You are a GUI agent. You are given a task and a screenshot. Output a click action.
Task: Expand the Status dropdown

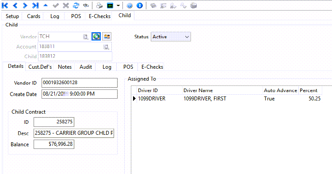pyautogui.click(x=187, y=37)
